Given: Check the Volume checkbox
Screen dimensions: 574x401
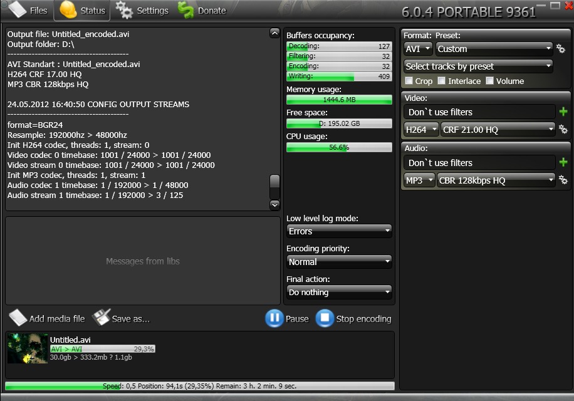Looking at the screenshot, I should coord(489,81).
